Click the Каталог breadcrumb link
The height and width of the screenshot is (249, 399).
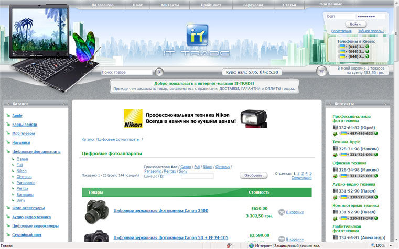click(88, 139)
